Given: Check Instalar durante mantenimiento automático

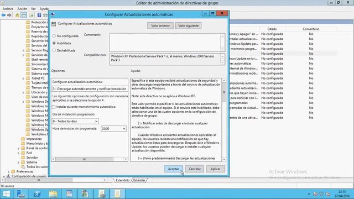Looking at the screenshot, I should 54,107.
